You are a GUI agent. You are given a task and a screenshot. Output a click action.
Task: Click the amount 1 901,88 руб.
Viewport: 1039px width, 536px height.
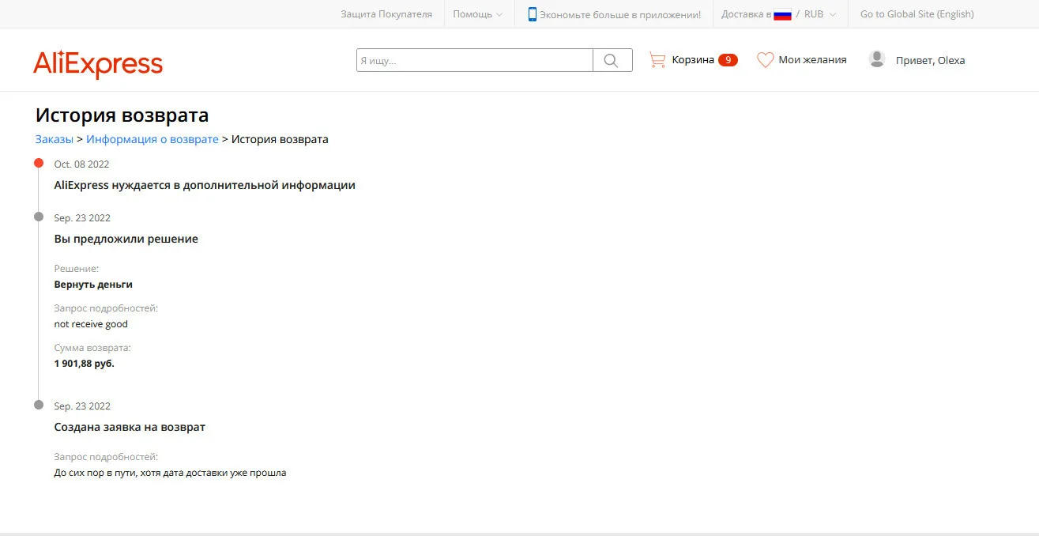84,364
